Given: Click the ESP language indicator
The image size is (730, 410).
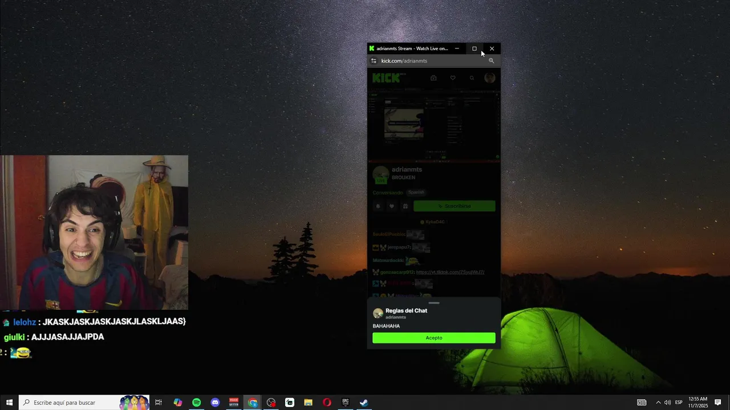Looking at the screenshot, I should coord(679,403).
